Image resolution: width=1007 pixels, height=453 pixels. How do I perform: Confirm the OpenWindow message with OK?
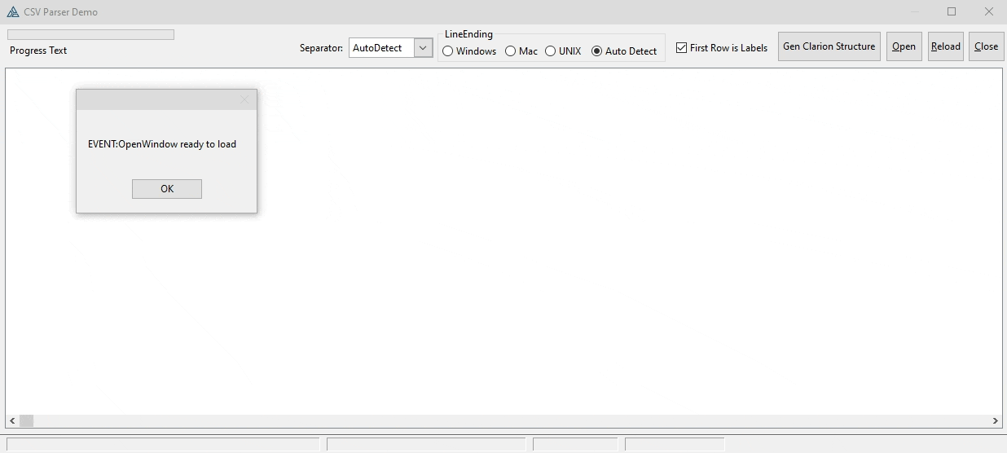(x=167, y=189)
